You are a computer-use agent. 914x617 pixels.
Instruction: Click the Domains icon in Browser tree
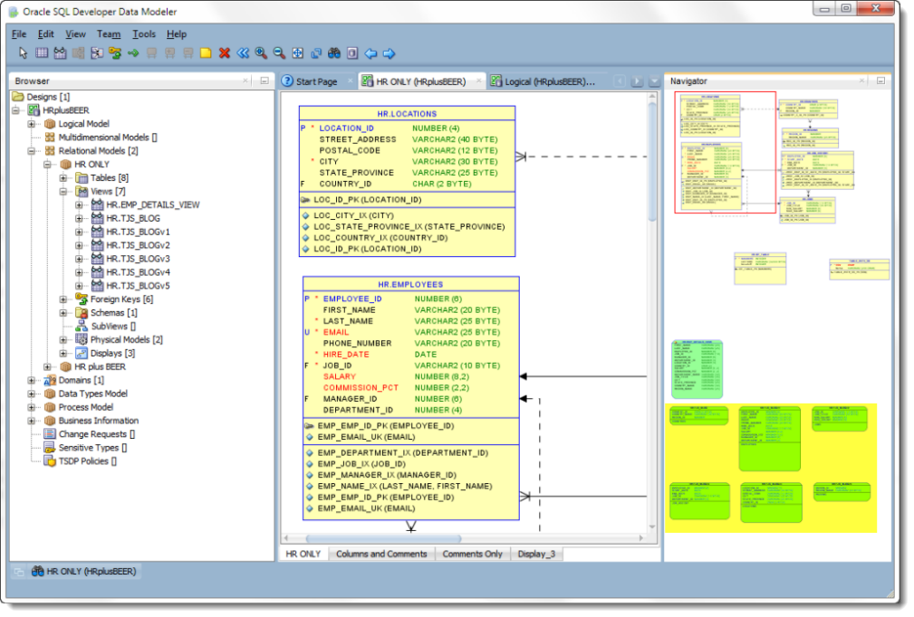click(50, 380)
